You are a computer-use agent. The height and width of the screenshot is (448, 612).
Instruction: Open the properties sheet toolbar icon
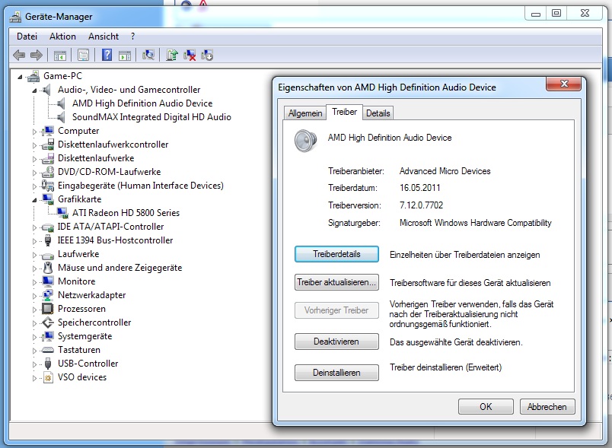pyautogui.click(x=83, y=55)
